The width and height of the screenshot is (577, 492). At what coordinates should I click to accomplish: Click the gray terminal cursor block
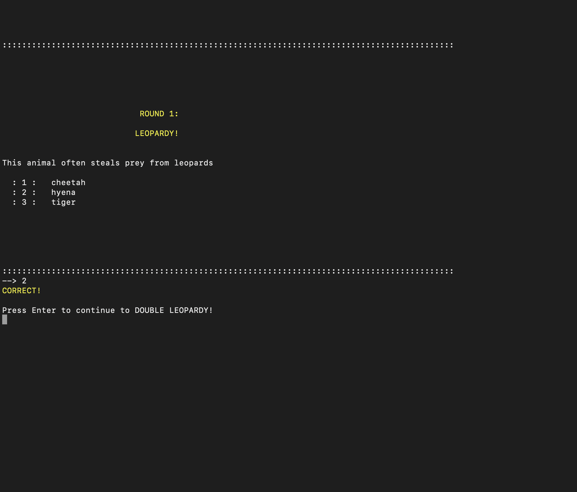[5, 319]
